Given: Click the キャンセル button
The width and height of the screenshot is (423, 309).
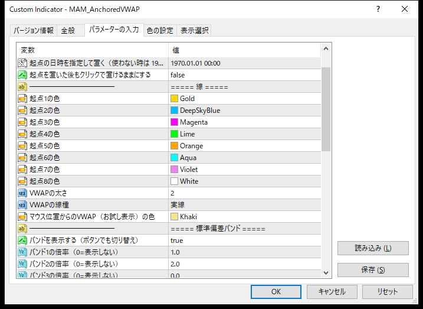Looking at the screenshot, I should pos(332,292).
